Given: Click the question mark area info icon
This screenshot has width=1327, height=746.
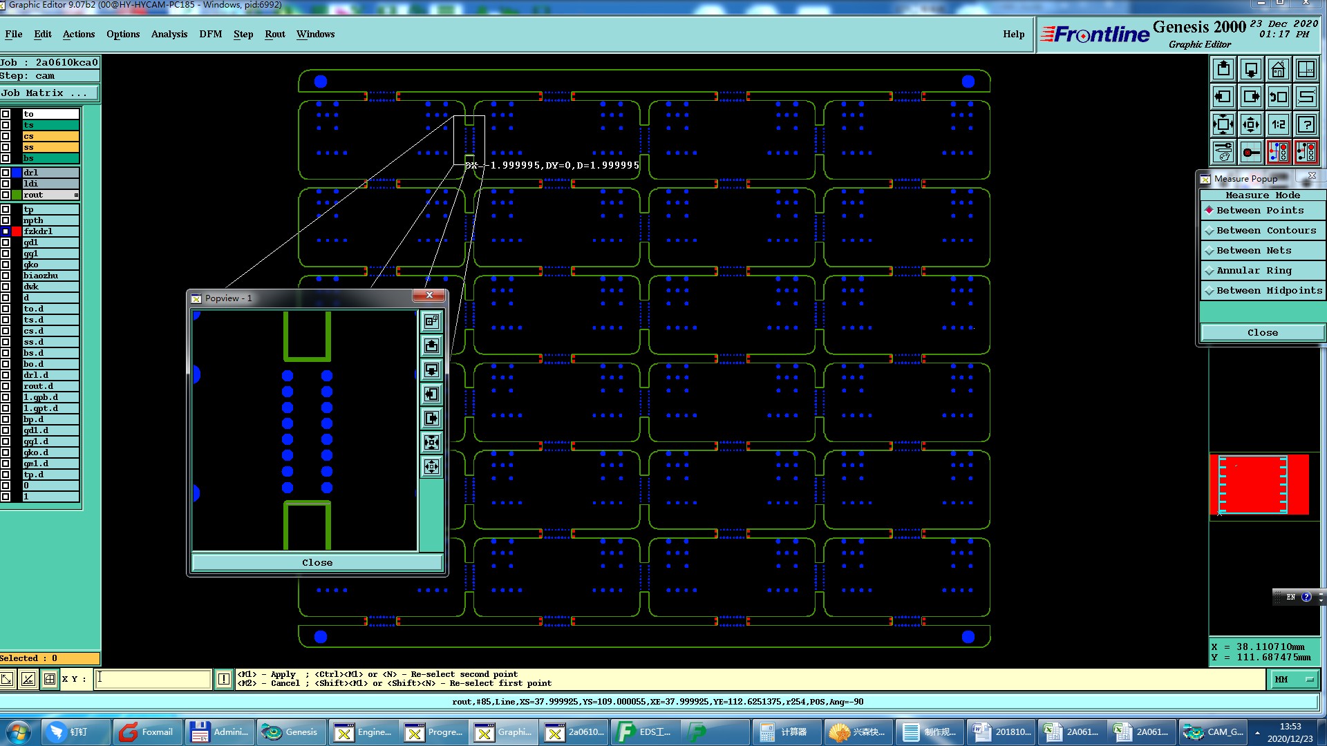Looking at the screenshot, I should click(x=1306, y=124).
